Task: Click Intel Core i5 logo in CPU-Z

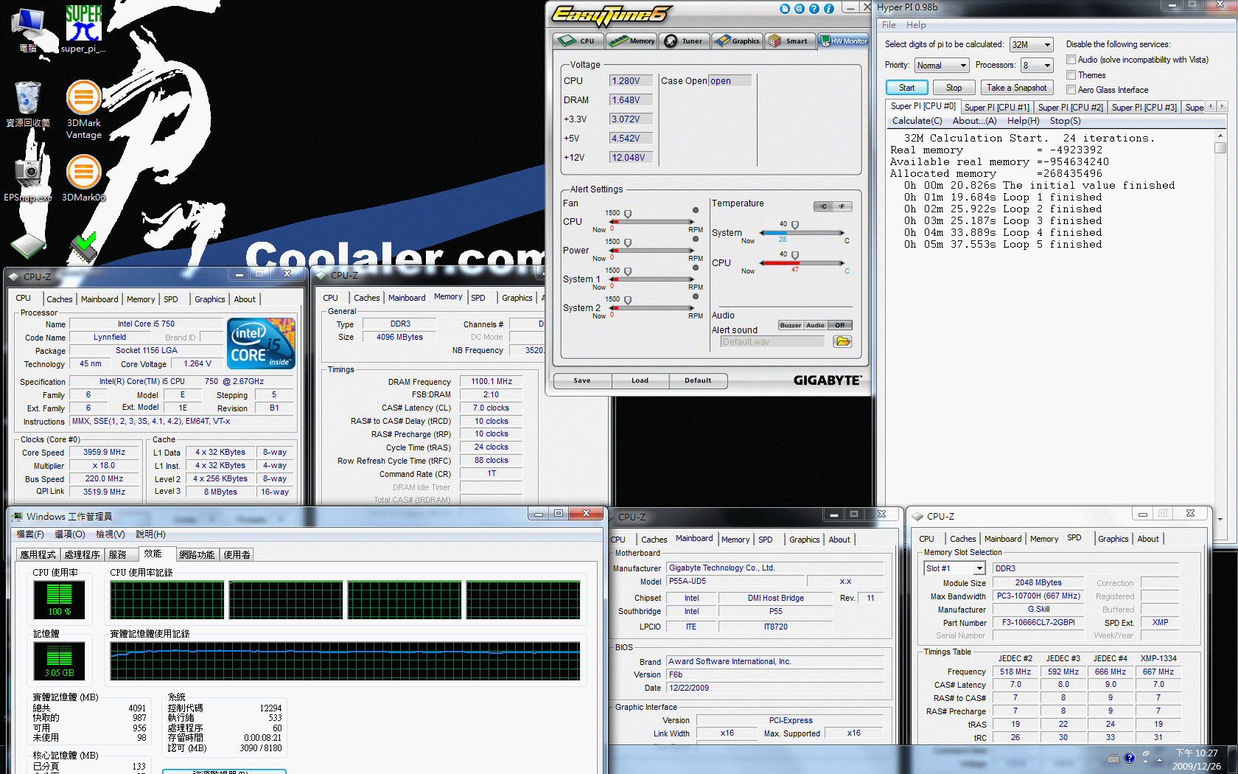Action: pyautogui.click(x=261, y=344)
